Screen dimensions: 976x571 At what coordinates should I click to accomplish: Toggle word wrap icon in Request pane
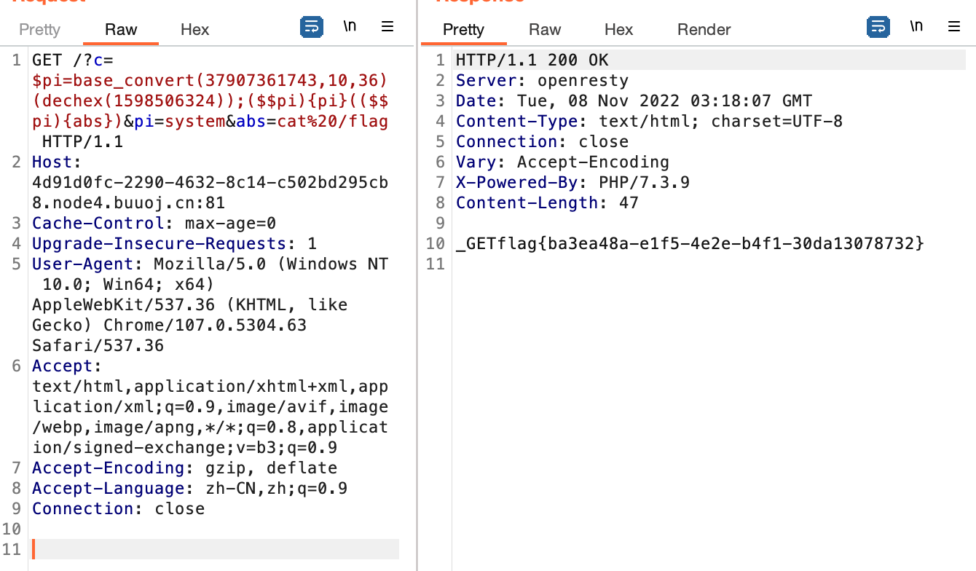tap(312, 27)
